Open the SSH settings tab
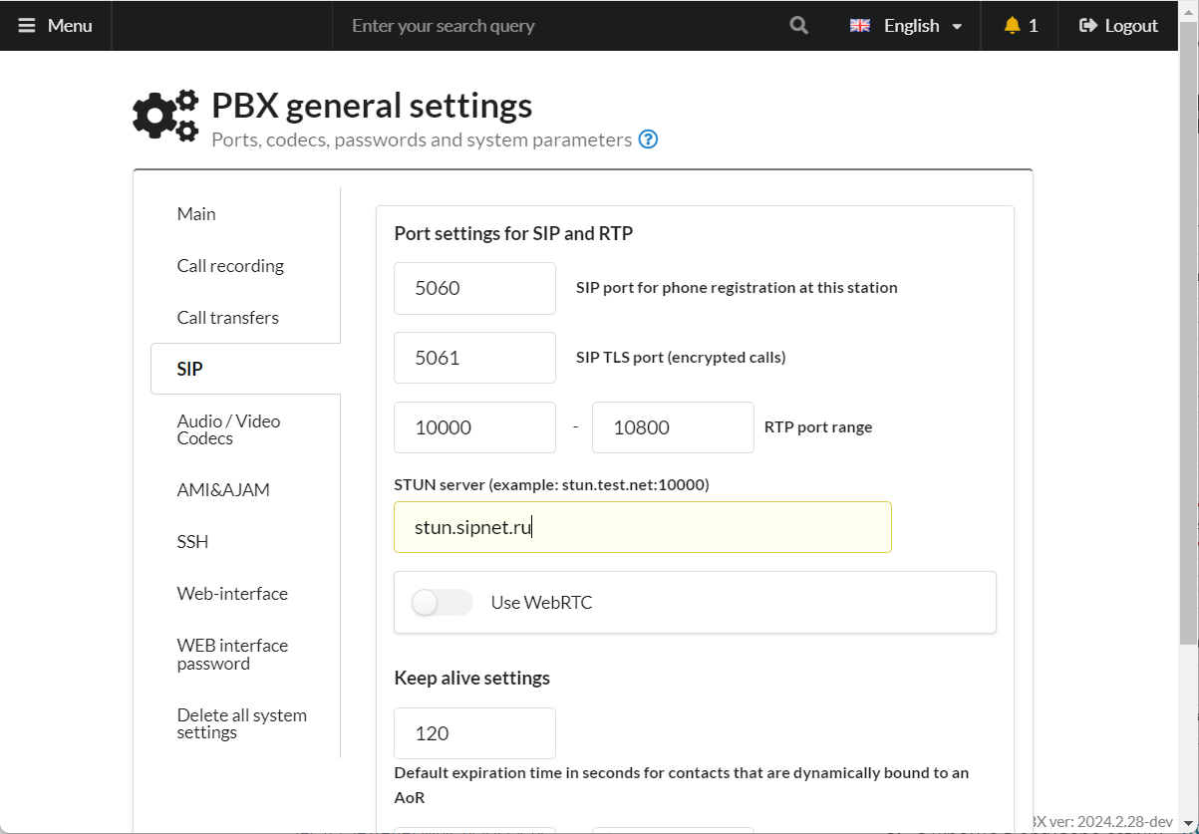The image size is (1199, 834). point(192,542)
